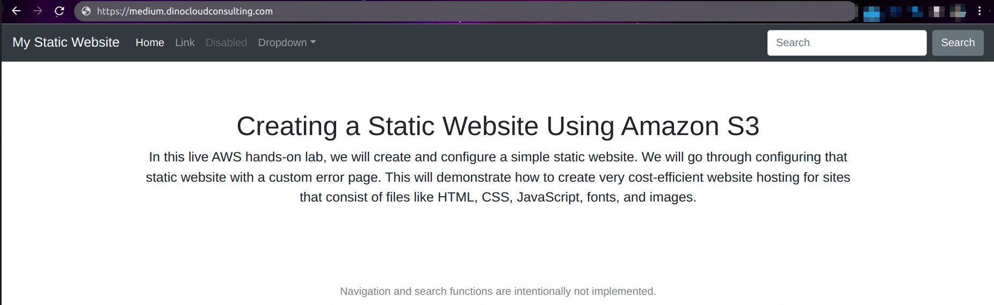Viewport: 994px width, 305px height.
Task: Click the greyed-out Disabled nav item
Action: (226, 42)
